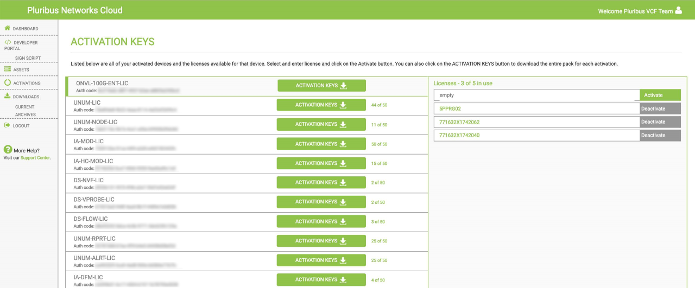Select the UNUM-ALRT-LIC row name
The width and height of the screenshot is (695, 288).
tap(94, 258)
